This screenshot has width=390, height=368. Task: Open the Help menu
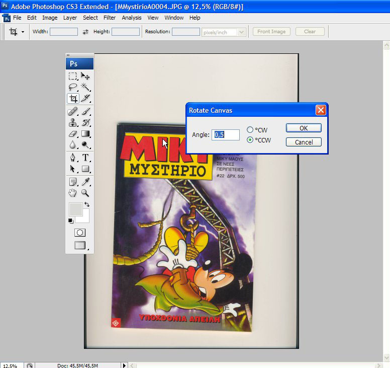[x=195, y=18]
